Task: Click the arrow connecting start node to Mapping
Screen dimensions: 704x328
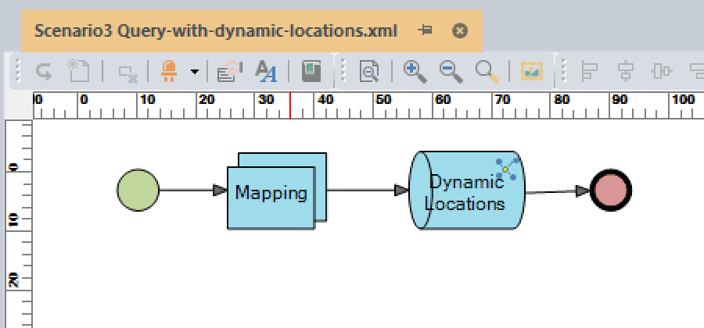Action: (193, 190)
